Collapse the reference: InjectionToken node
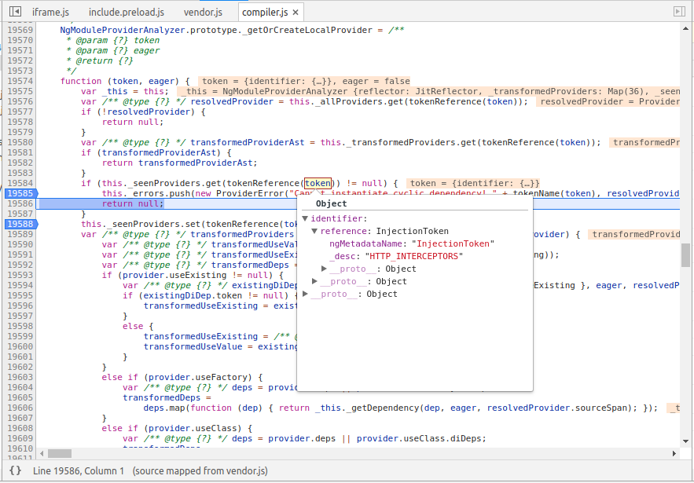The image size is (694, 483). click(314, 231)
